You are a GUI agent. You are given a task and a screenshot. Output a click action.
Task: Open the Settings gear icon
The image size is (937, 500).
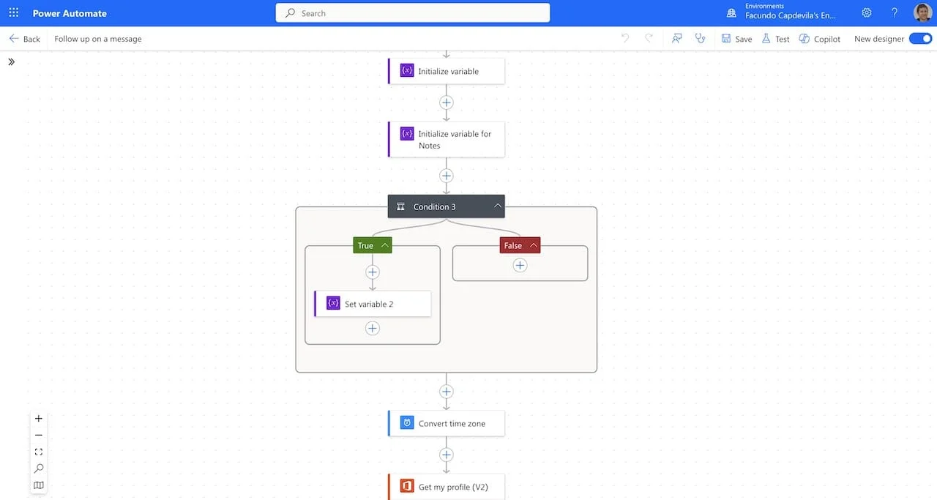[x=867, y=13]
